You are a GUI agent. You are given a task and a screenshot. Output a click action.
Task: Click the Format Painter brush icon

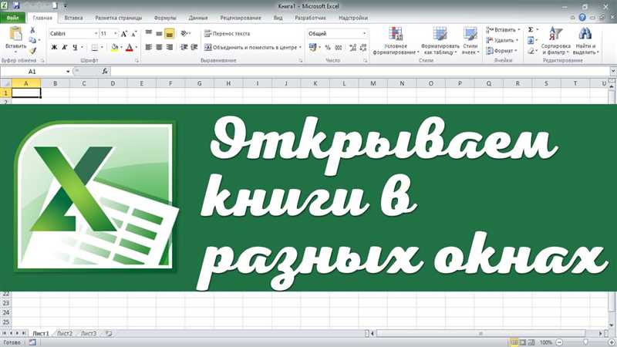[32, 50]
